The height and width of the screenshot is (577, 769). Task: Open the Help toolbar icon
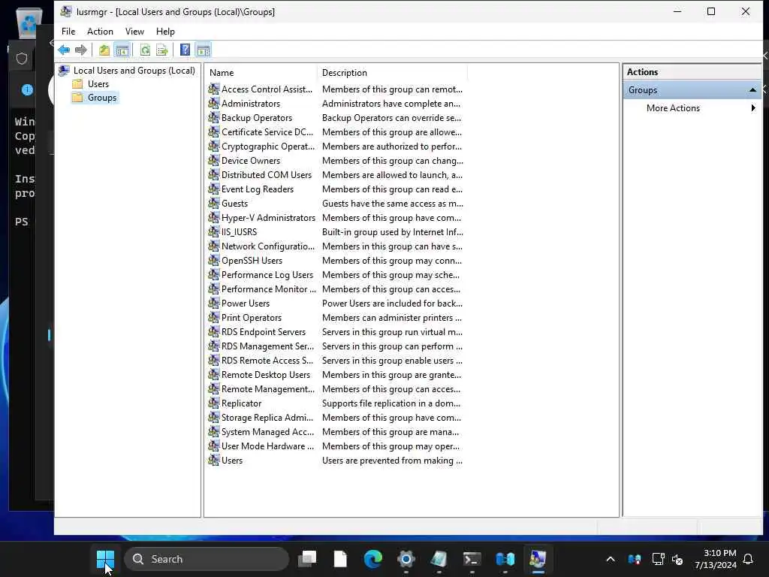click(x=185, y=50)
